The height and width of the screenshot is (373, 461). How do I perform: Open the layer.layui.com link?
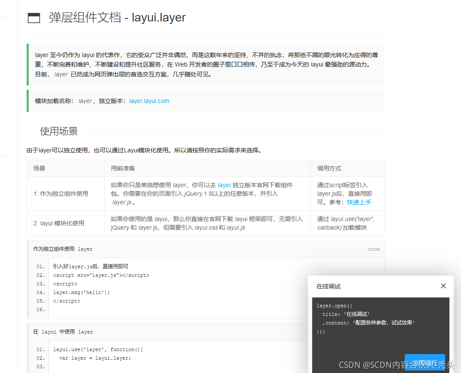pos(149,101)
